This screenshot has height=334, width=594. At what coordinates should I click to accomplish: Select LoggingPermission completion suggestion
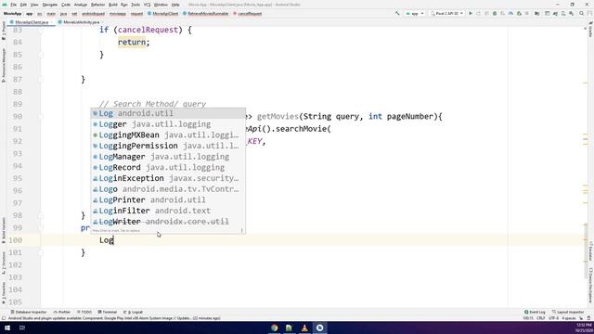(168, 146)
